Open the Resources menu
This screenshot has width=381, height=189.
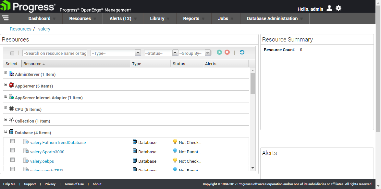click(x=83, y=18)
